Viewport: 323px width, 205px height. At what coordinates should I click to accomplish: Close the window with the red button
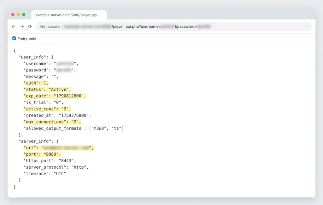13,15
